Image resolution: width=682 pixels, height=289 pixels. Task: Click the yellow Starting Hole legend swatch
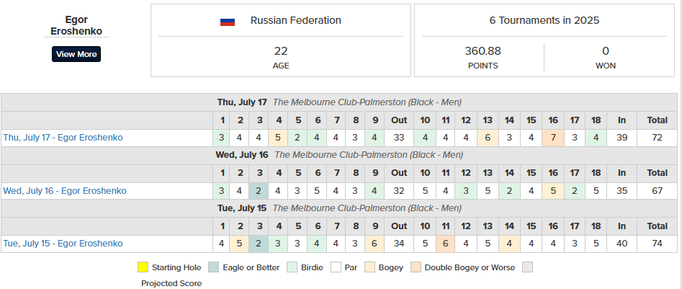point(143,267)
